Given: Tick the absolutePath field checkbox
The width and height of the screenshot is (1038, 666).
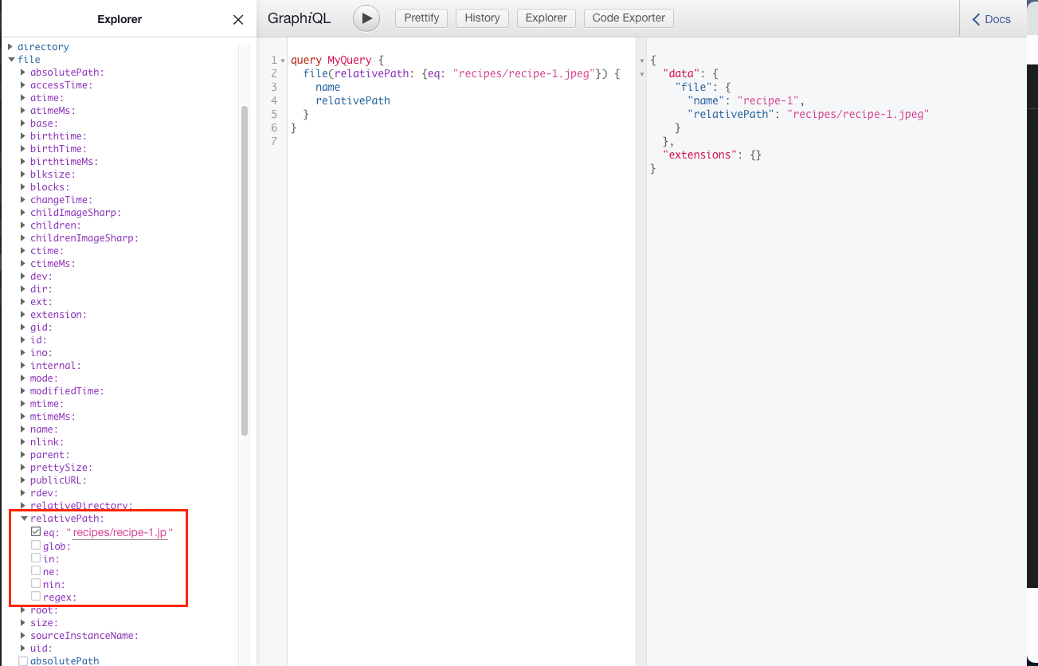Looking at the screenshot, I should (23, 661).
